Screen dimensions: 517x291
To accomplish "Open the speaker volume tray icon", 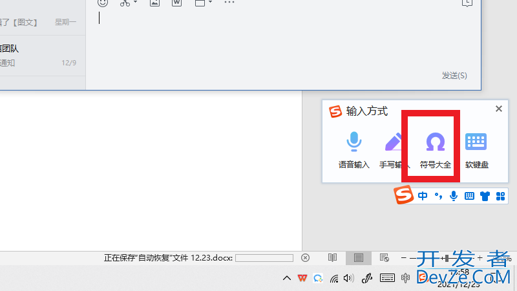I will coord(349,278).
